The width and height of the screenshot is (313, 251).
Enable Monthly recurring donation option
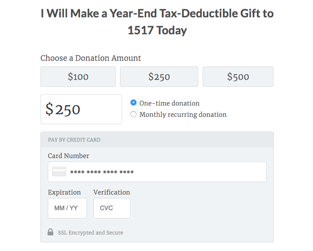point(133,114)
